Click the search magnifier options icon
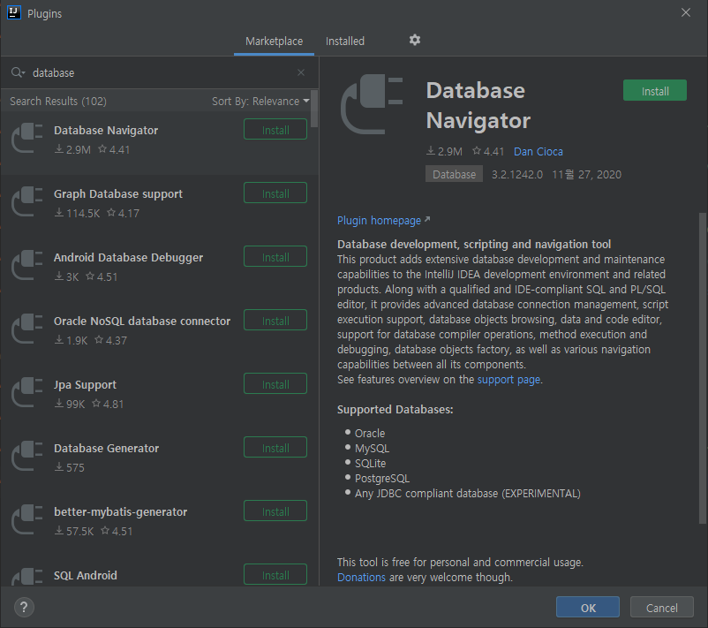The image size is (708, 628). [18, 72]
